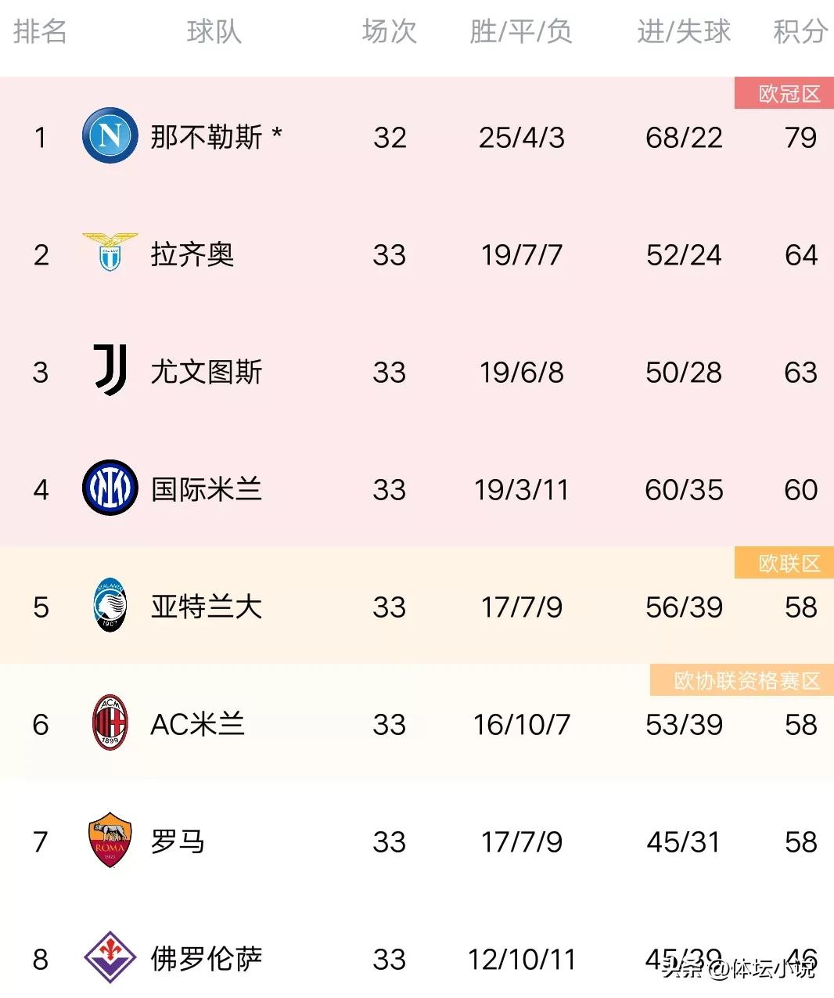This screenshot has height=998, width=834.
Task: Click the Fiorentina purple lily crest
Action: (x=110, y=957)
